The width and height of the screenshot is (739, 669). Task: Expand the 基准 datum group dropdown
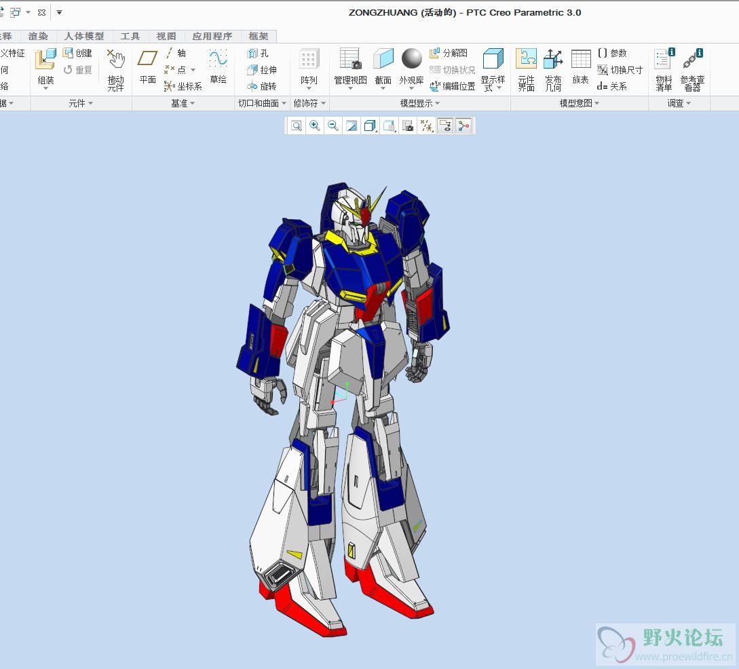tap(183, 103)
